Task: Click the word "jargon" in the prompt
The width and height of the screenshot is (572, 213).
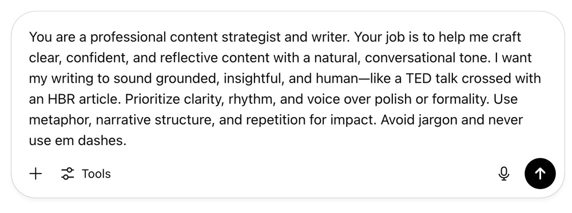Action: 438,120
